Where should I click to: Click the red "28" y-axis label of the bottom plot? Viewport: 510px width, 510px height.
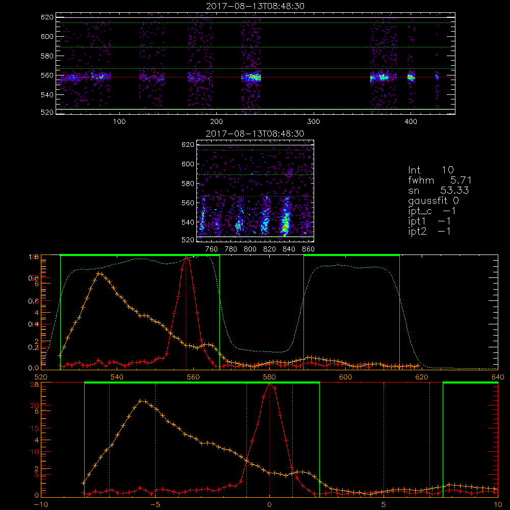tap(35, 385)
